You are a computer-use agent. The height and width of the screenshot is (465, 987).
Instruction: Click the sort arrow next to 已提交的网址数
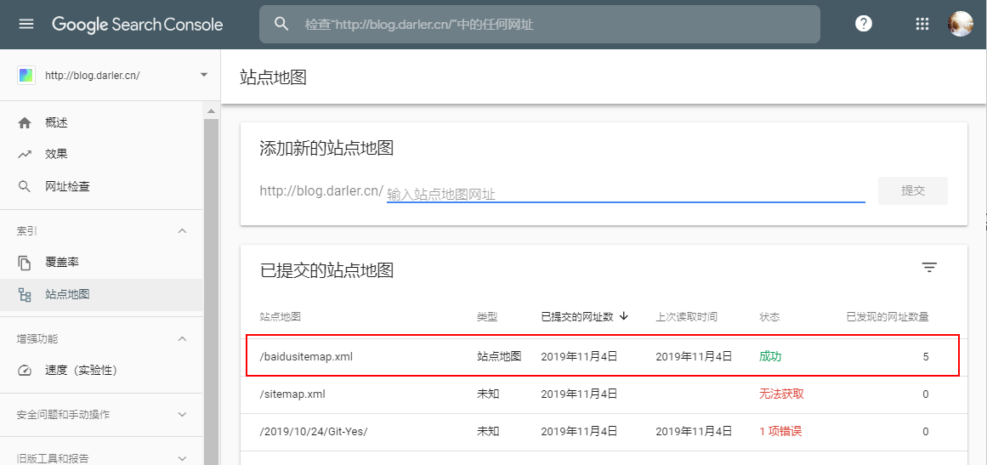(x=624, y=316)
